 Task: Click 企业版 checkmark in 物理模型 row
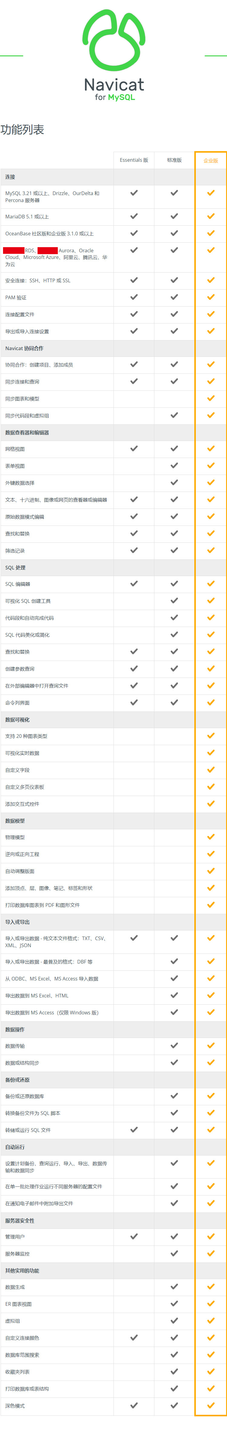pos(211,837)
